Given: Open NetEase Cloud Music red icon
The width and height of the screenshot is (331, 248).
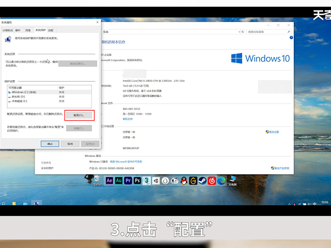Looking at the screenshot, I should point(212,181).
